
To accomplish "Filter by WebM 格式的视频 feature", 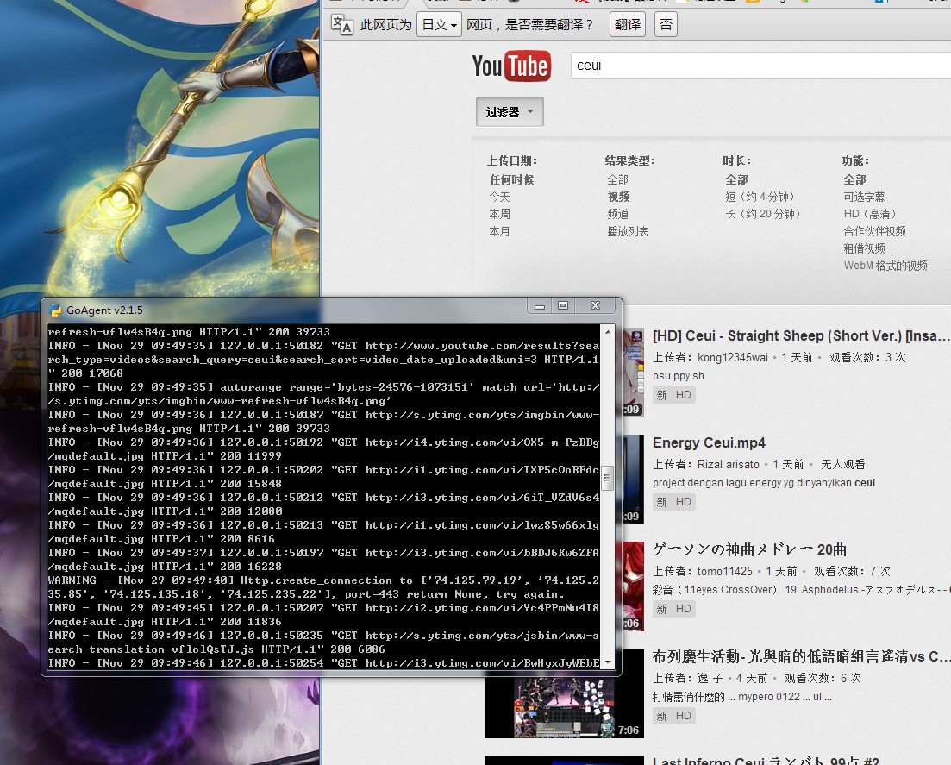I will coord(885,266).
